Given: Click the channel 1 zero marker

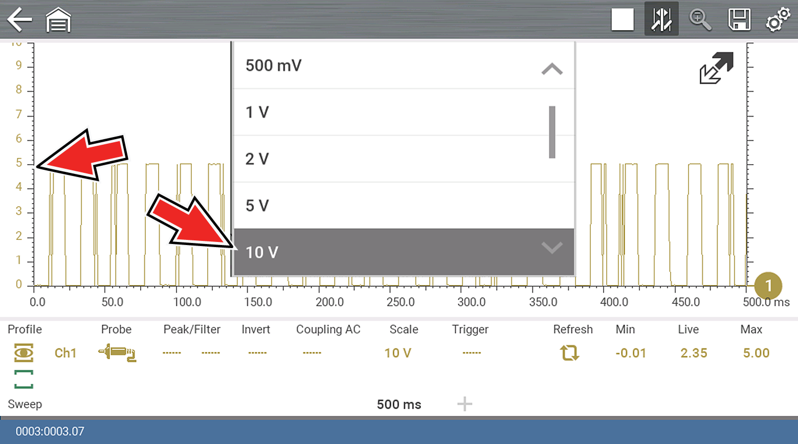Looking at the screenshot, I should point(768,286).
